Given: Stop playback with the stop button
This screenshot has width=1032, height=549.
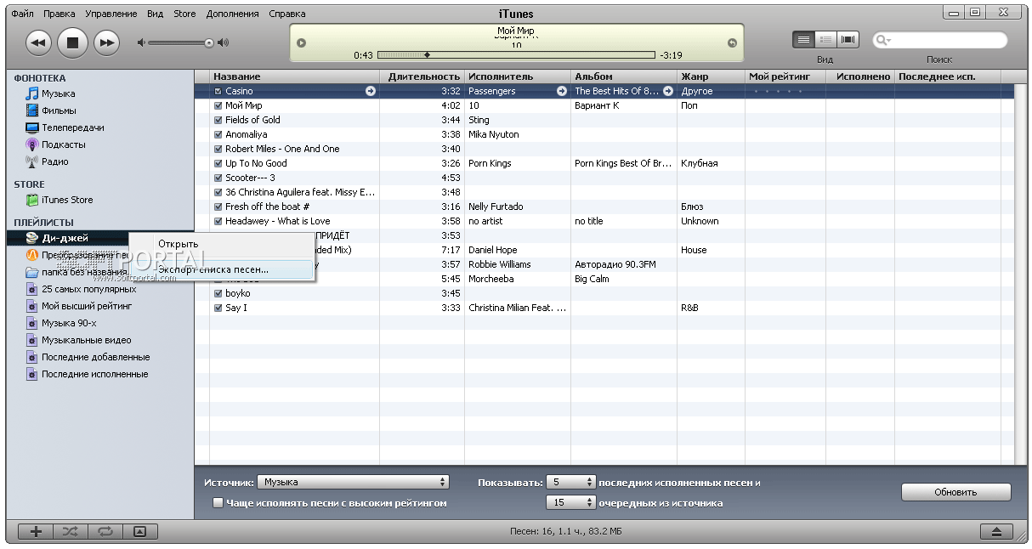Looking at the screenshot, I should click(x=72, y=42).
